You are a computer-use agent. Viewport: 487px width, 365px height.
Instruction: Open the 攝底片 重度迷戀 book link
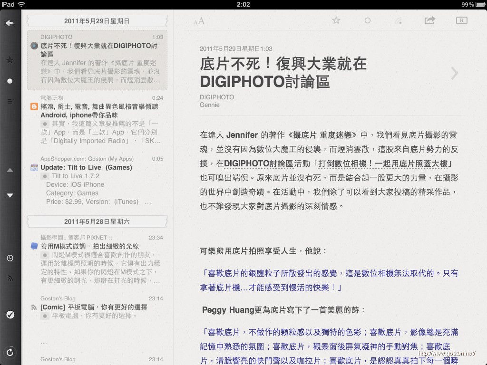click(322, 135)
